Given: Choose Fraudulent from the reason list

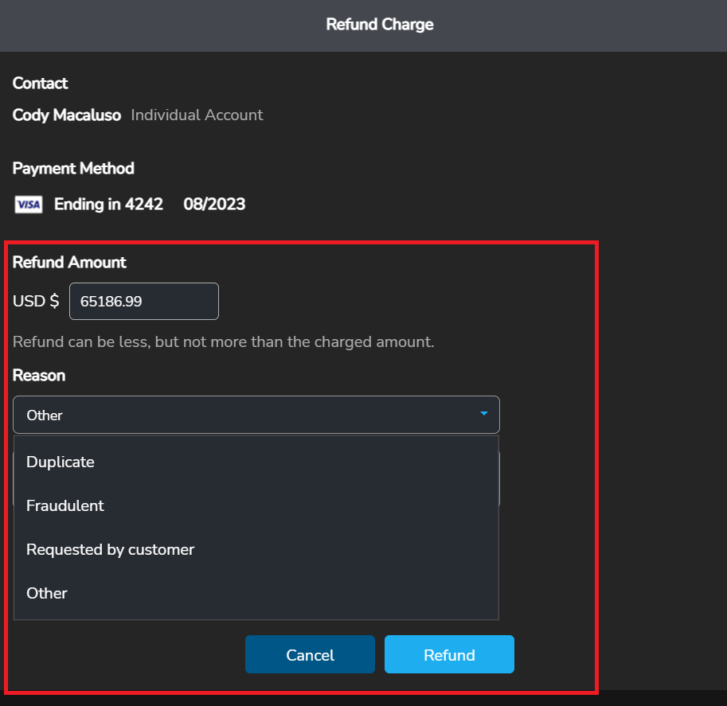Looking at the screenshot, I should point(65,506).
